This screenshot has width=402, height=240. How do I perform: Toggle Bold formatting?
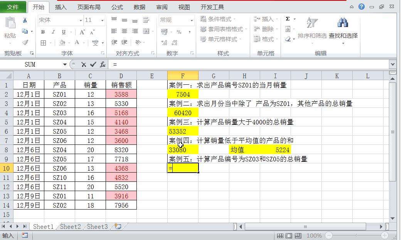[43, 32]
